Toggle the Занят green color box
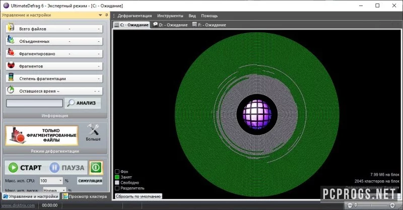Viewport: 403px width, 210px height. click(x=117, y=177)
